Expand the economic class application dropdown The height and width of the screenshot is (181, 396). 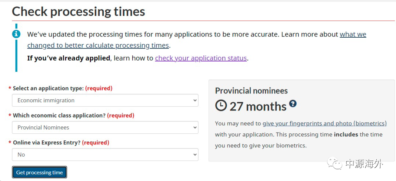(x=105, y=127)
